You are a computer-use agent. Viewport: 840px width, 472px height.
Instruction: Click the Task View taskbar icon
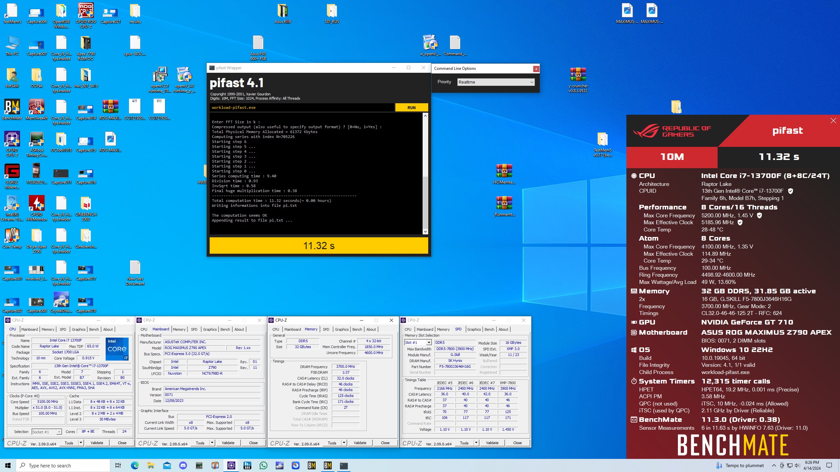tap(118, 465)
